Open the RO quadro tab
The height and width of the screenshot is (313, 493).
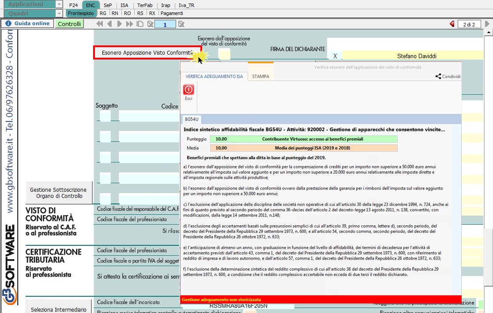pyautogui.click(x=128, y=13)
